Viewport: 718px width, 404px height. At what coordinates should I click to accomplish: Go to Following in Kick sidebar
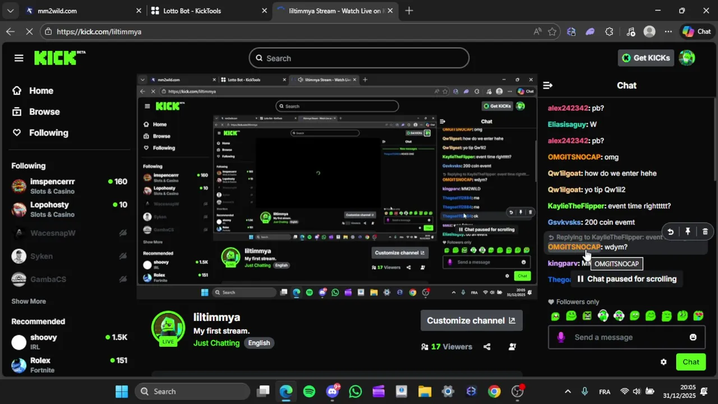click(x=41, y=132)
